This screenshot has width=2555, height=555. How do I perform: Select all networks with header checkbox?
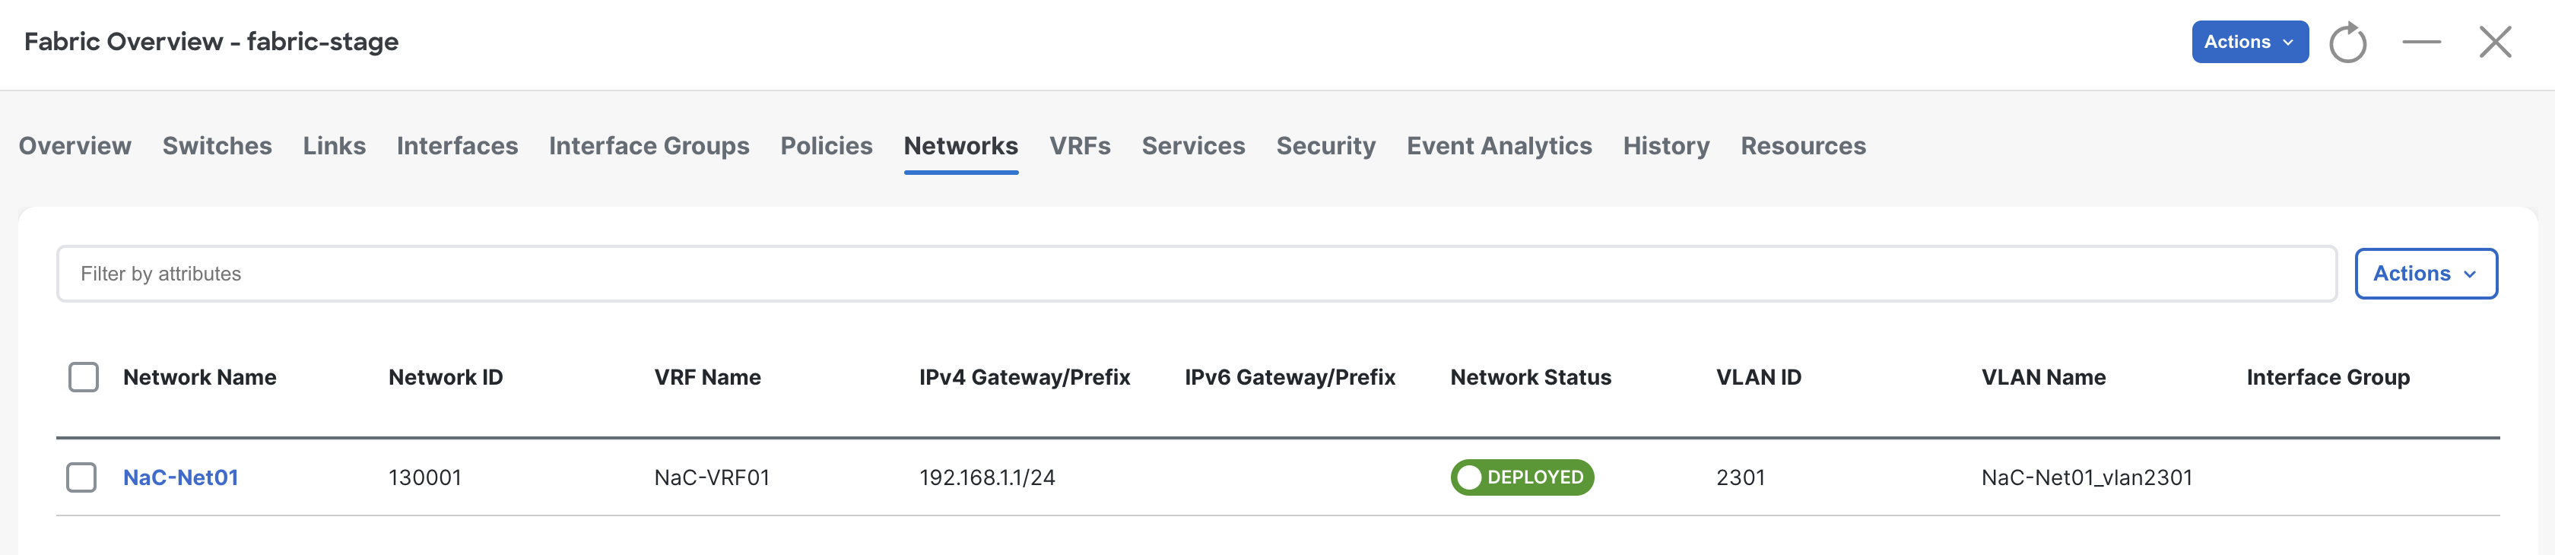[84, 376]
